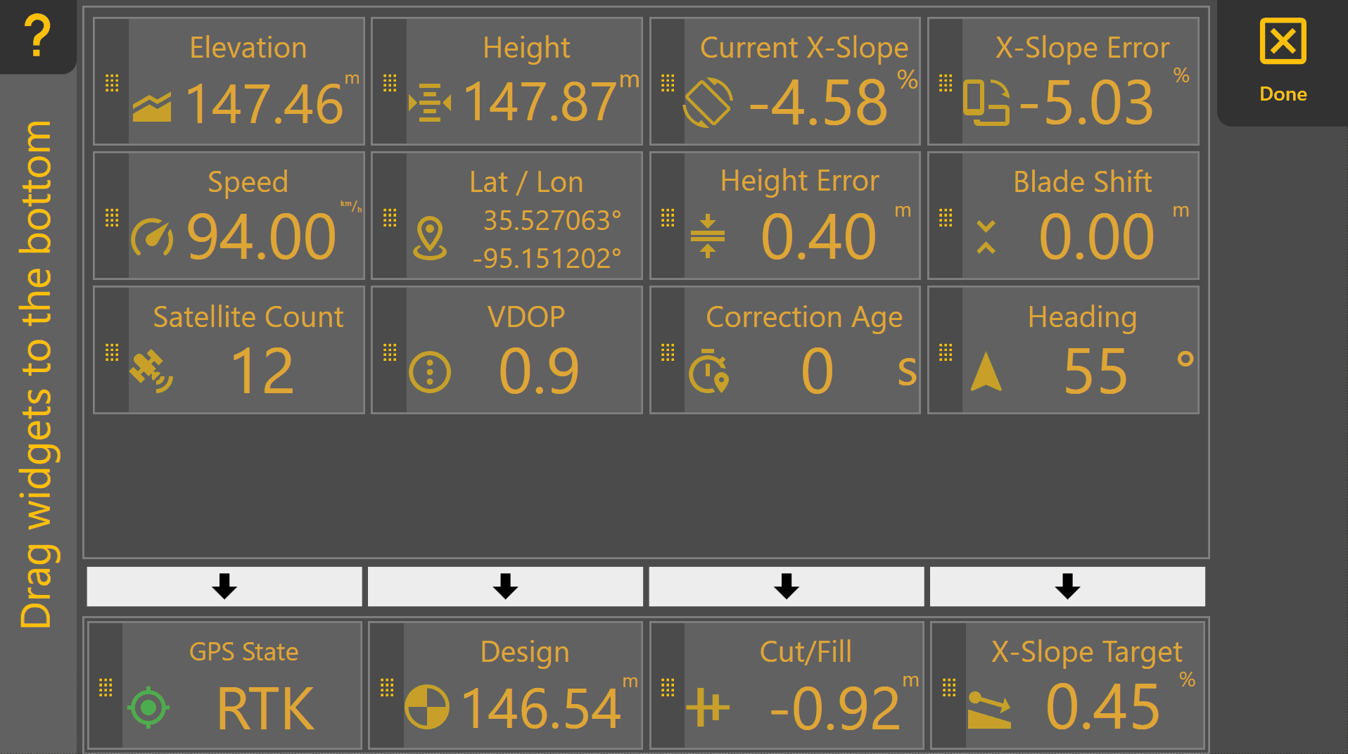Click the Lat / Lon map pin icon
The height and width of the screenshot is (754, 1348).
430,238
